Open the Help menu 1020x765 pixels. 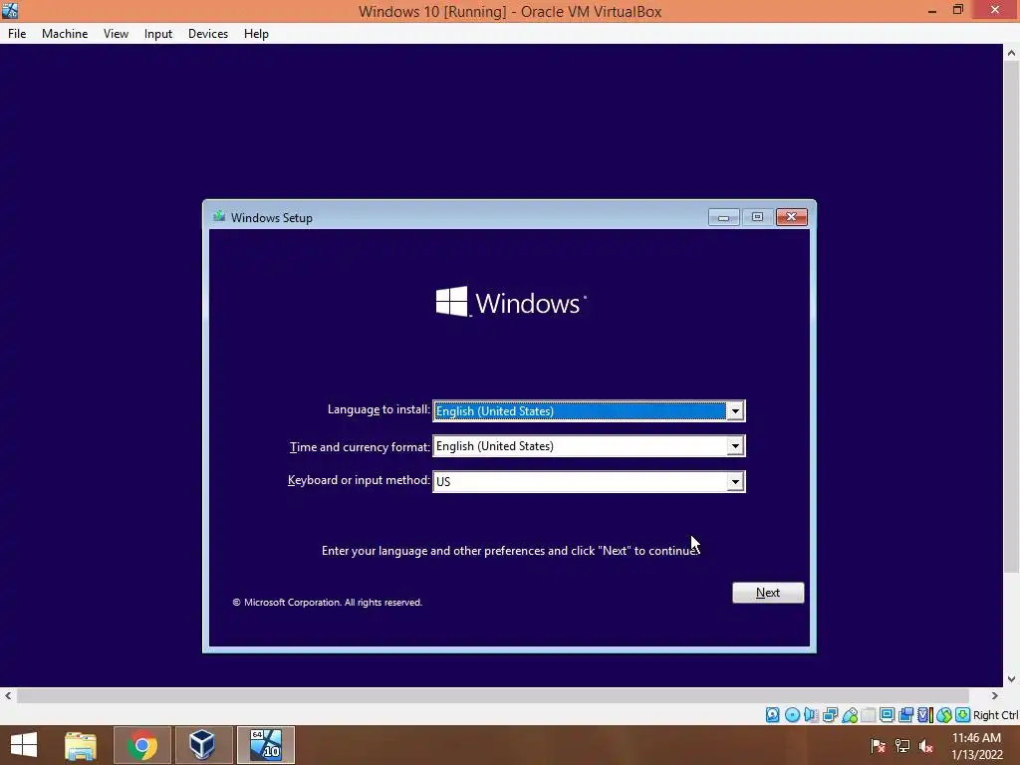(x=256, y=34)
